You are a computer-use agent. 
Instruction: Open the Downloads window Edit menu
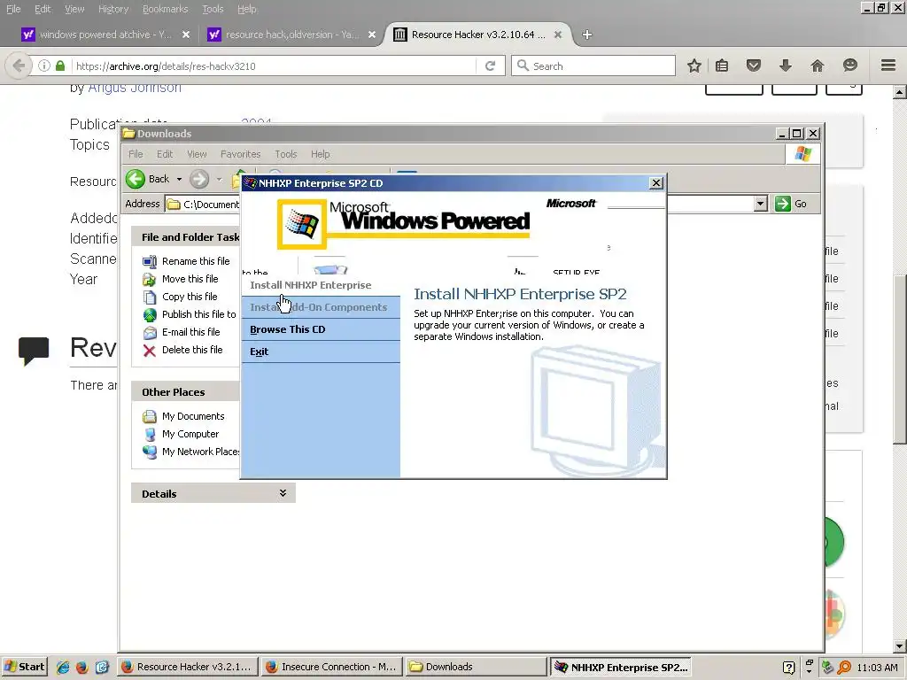(165, 154)
